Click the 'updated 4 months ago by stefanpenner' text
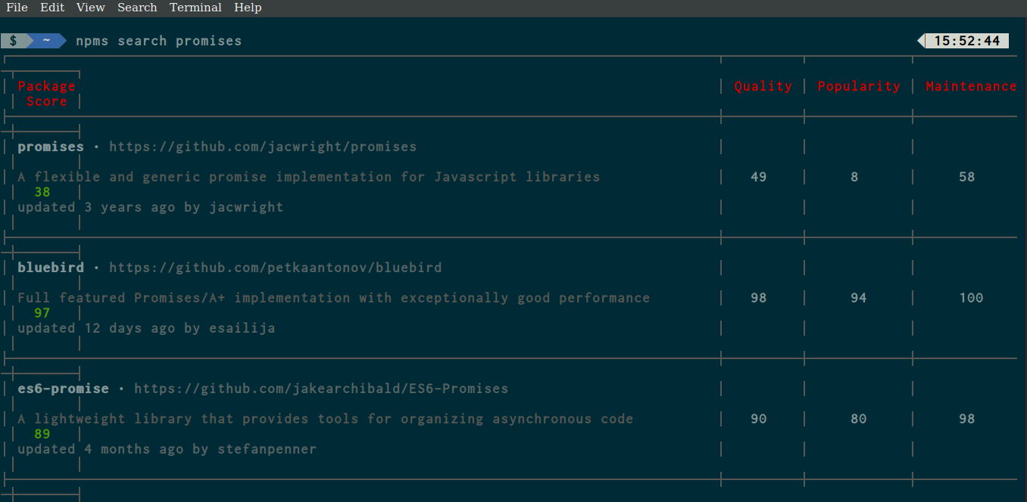The height and width of the screenshot is (502, 1027). pyautogui.click(x=167, y=449)
